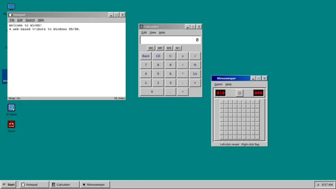
Task: Click 'Left-click reveal · Right-click flag' status text
Action: [239, 144]
